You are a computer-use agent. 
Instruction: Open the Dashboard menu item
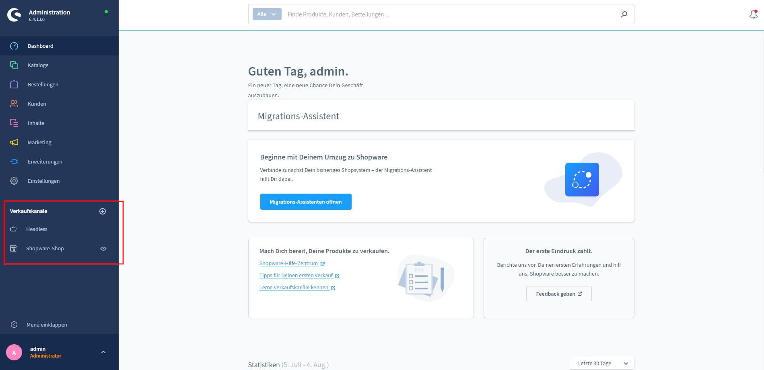coord(59,46)
